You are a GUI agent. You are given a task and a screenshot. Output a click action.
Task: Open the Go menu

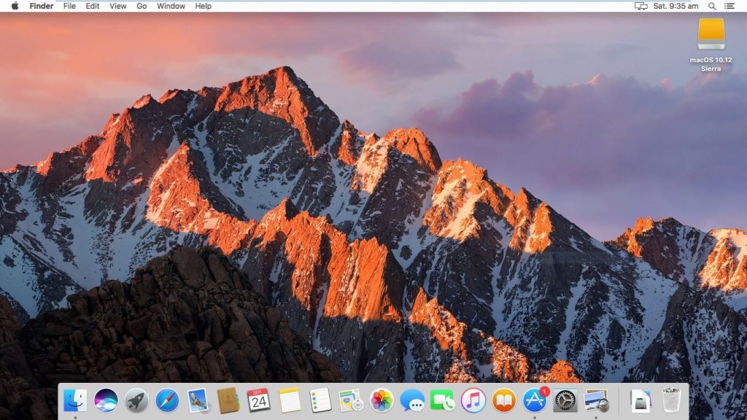(142, 6)
